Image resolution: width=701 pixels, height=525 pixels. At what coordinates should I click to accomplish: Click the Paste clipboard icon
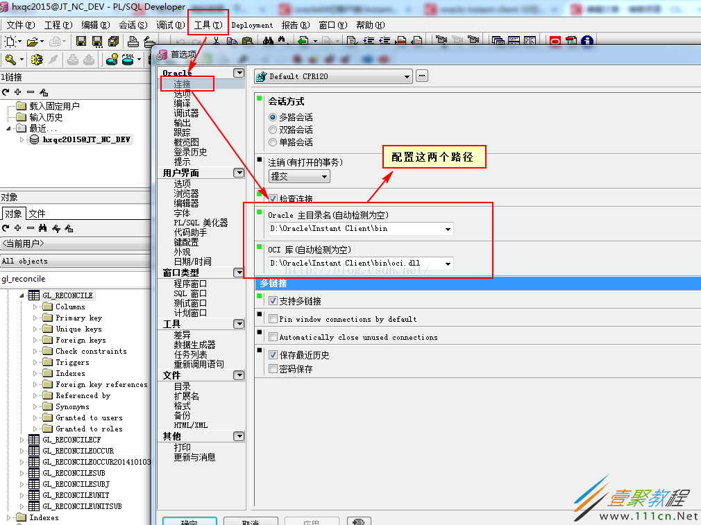(x=247, y=41)
